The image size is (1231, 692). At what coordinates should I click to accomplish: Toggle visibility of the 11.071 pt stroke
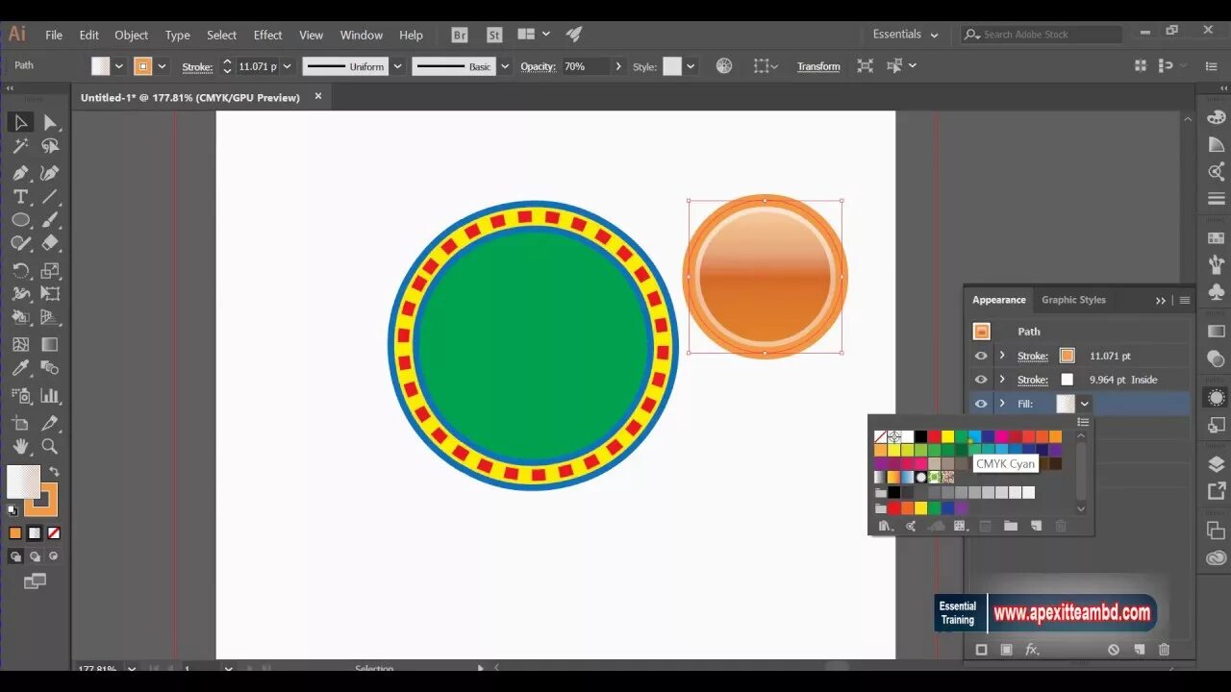click(x=981, y=356)
